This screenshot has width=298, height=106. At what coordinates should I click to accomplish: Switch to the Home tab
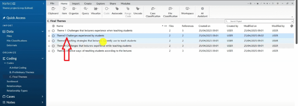[64, 3]
